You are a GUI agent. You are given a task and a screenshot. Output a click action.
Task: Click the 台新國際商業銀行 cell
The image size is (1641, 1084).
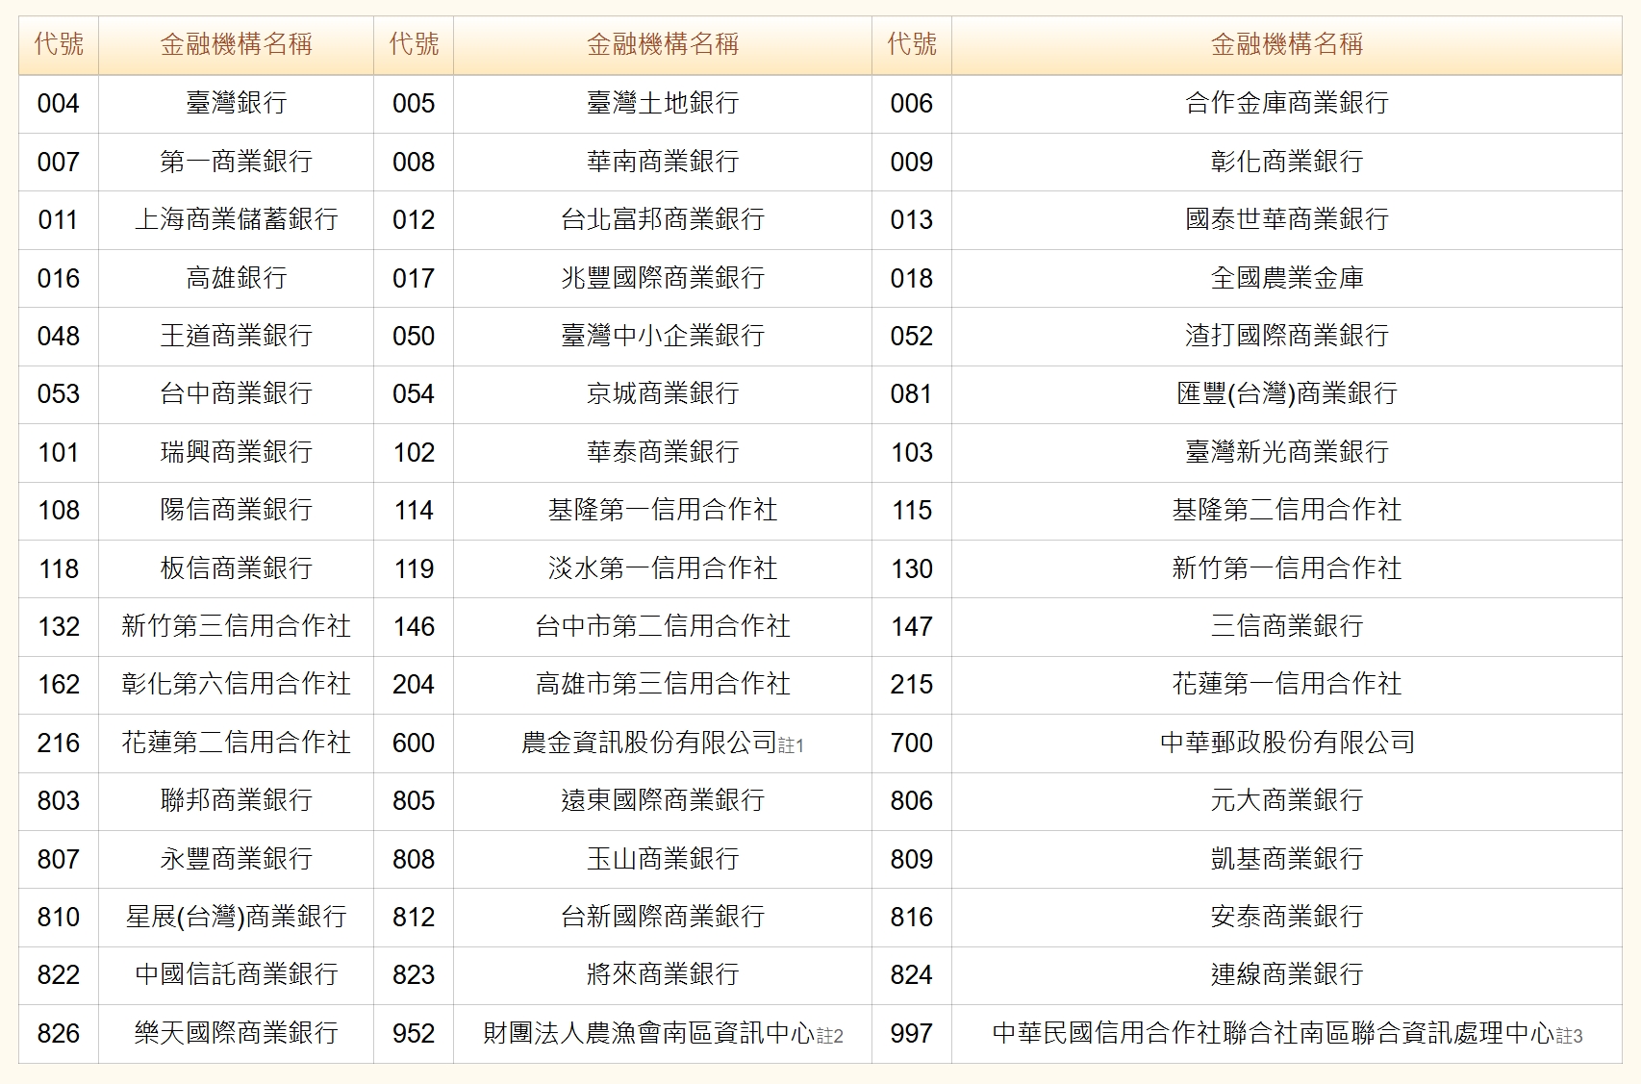(662, 917)
